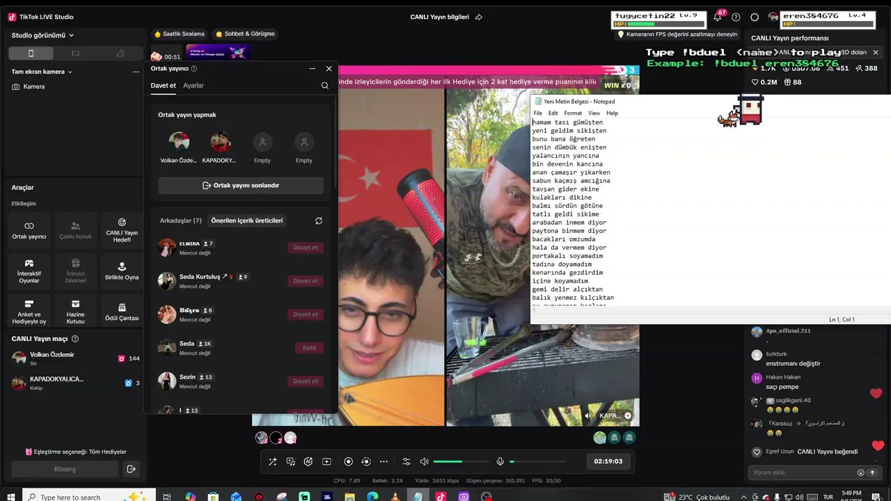Expand the Studio görünümü dropdown
Image resolution: width=891 pixels, height=501 pixels.
coord(43,35)
